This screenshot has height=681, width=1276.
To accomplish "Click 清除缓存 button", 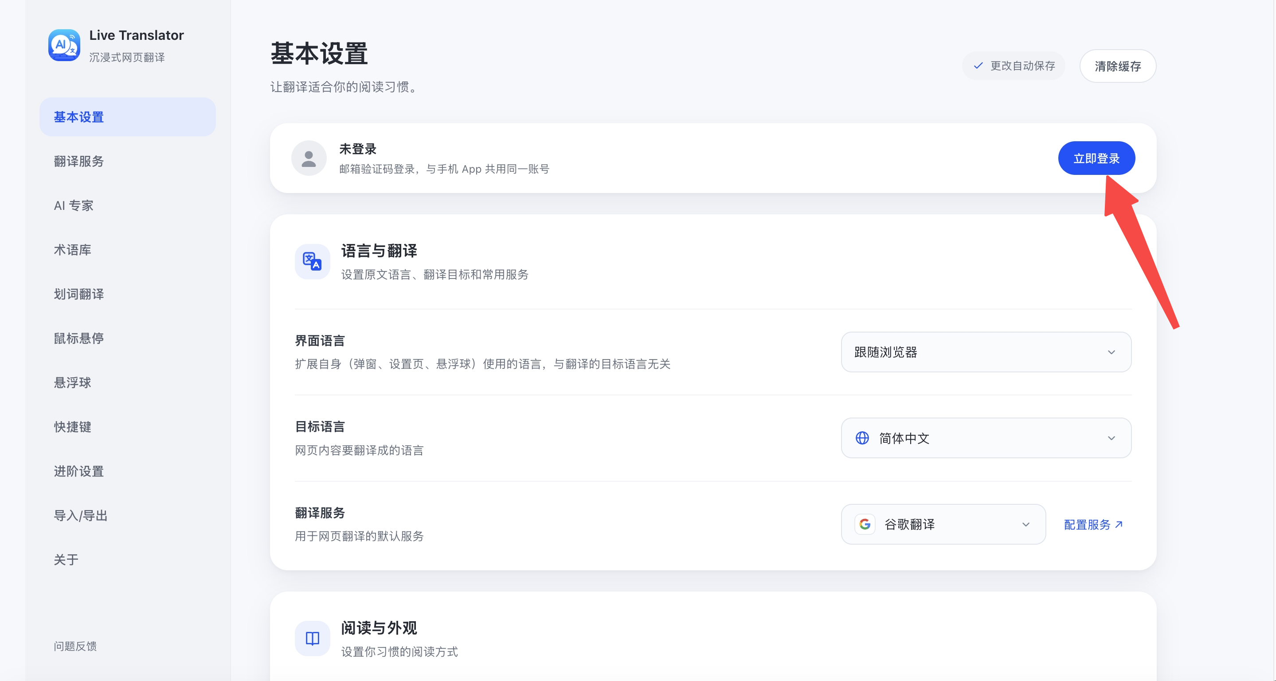I will pyautogui.click(x=1117, y=66).
